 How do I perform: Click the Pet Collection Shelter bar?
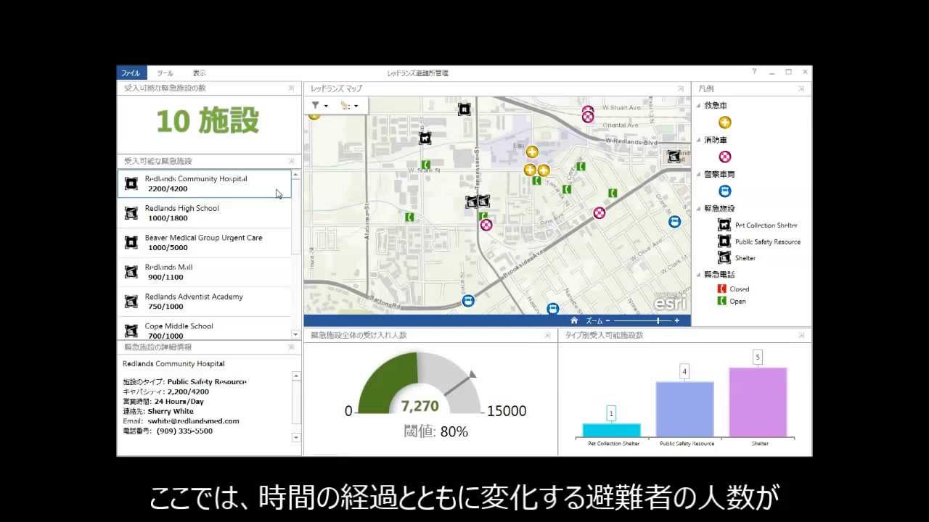pyautogui.click(x=611, y=430)
